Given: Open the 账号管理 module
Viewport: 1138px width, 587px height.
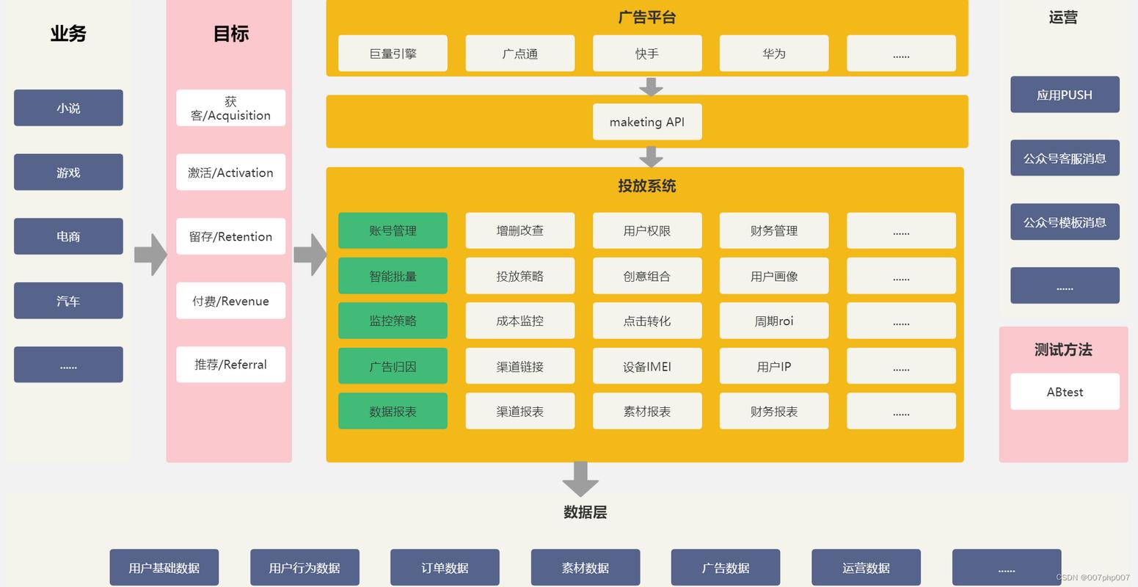Looking at the screenshot, I should 393,230.
